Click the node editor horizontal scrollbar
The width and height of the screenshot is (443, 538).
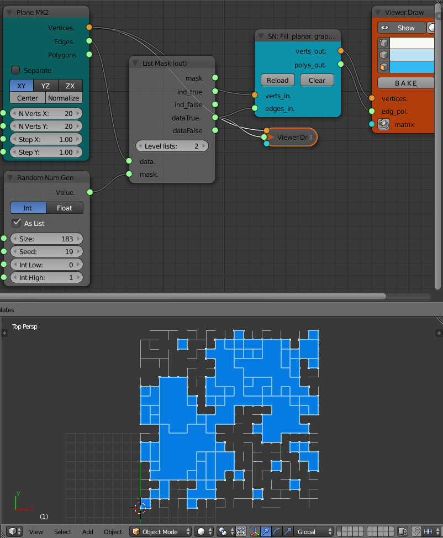(x=192, y=297)
